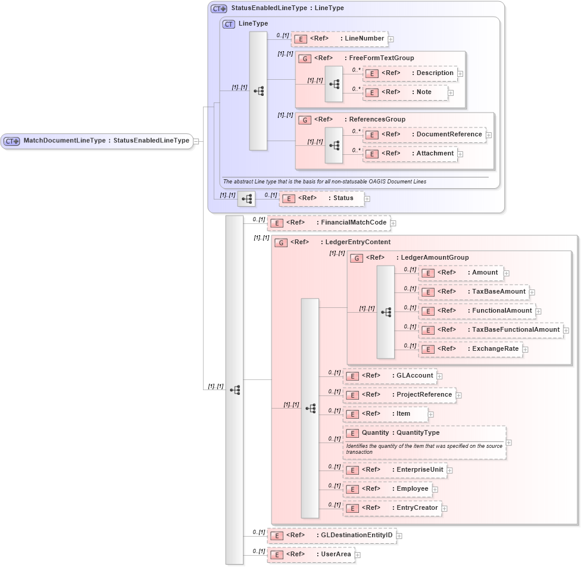Click the CT icon of MatchDocumentLineType

pyautogui.click(x=10, y=141)
